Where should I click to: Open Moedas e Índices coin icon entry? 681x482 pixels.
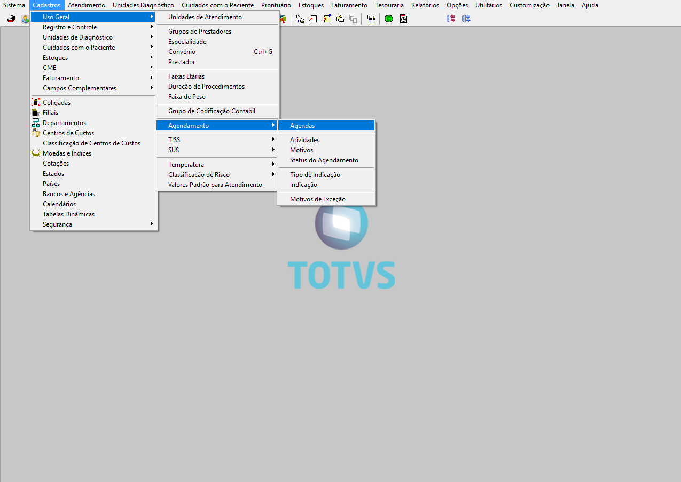pyautogui.click(x=94, y=153)
